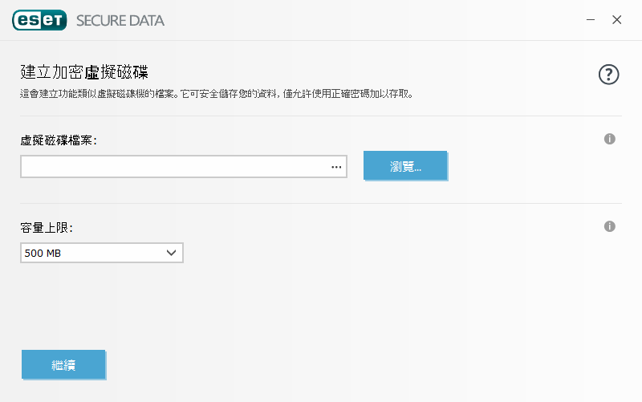Click the 建立加密虛擬磁碟 heading
This screenshot has width=642, height=402.
85,73
